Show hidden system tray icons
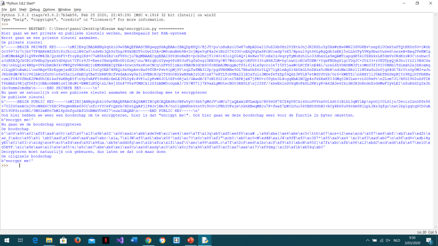 click(367, 240)
